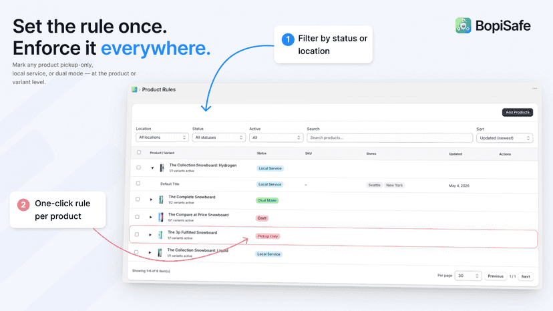
Task: Open the three-dot menu in Product Rules header
Action: pos(535,89)
